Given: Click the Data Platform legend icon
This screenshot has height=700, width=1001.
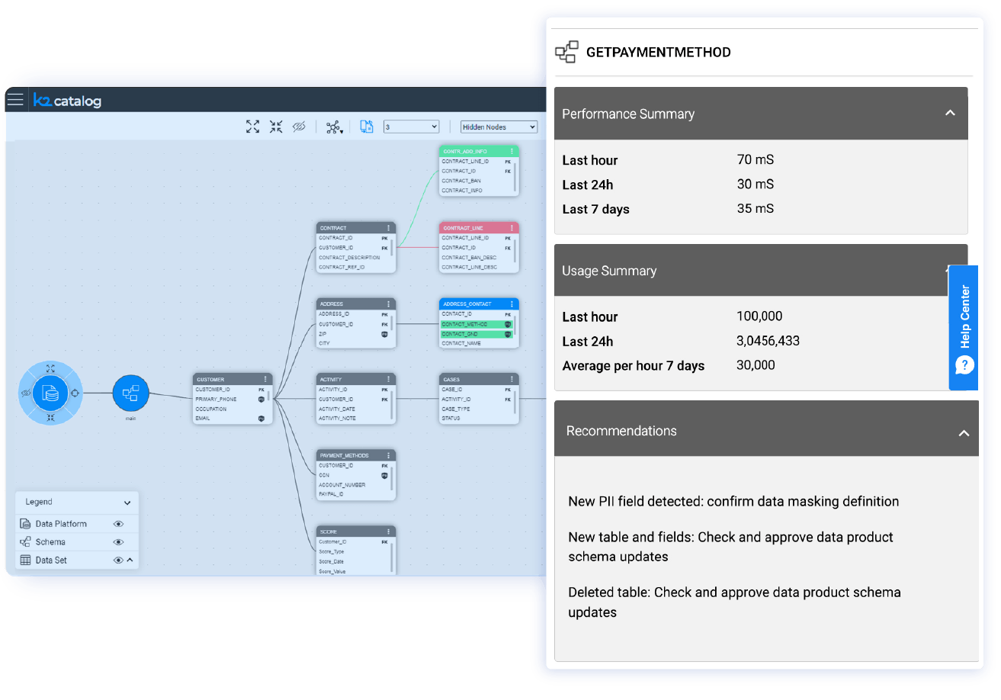Looking at the screenshot, I should click(26, 524).
